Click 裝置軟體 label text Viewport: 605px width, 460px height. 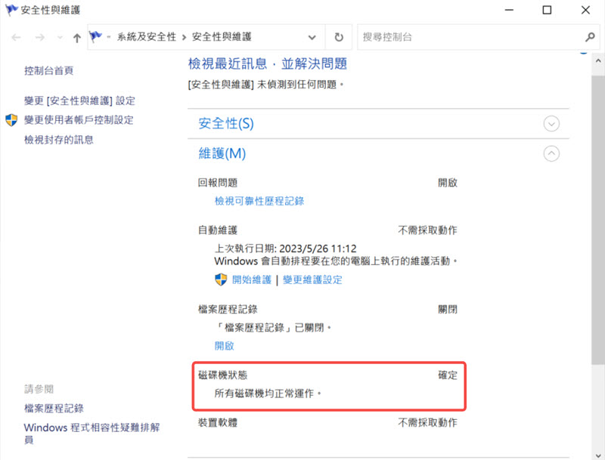click(218, 423)
